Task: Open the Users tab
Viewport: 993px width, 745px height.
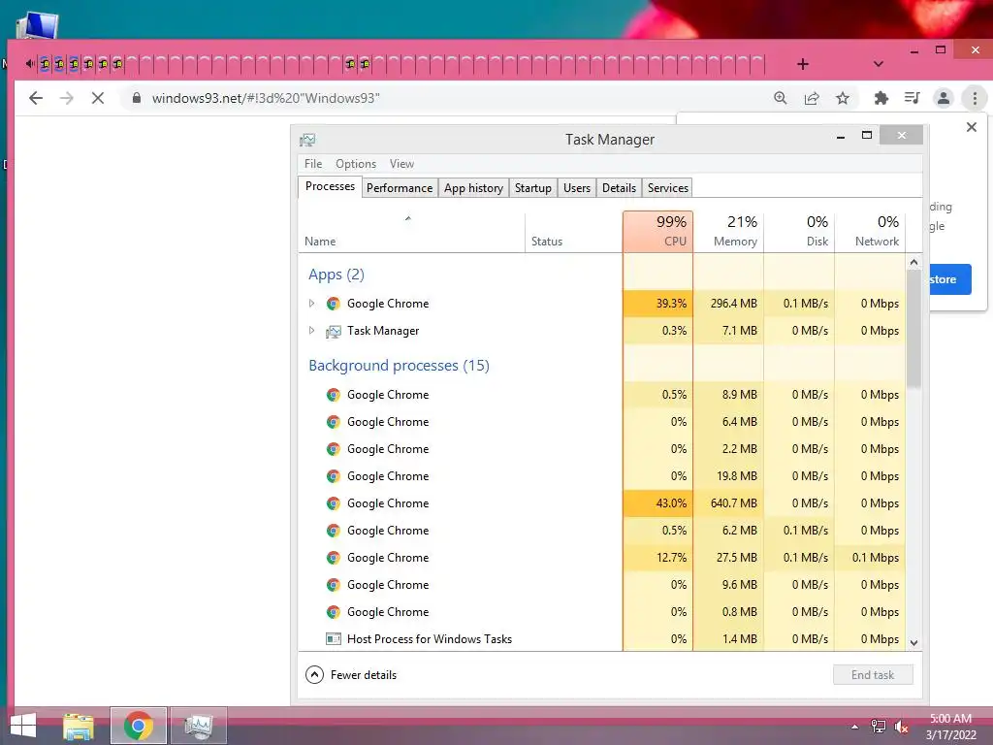Action: click(x=577, y=188)
